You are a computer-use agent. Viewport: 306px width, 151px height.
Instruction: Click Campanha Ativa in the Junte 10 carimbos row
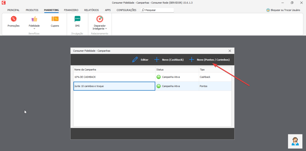(171, 86)
